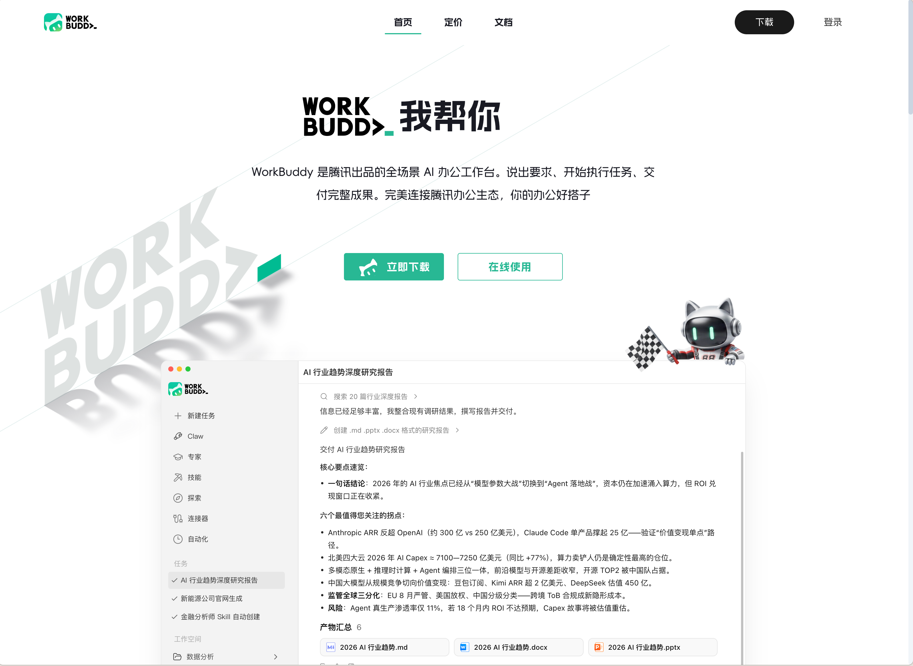Image resolution: width=913 pixels, height=666 pixels.
Task: Click the 在线使用 button
Action: coord(510,266)
